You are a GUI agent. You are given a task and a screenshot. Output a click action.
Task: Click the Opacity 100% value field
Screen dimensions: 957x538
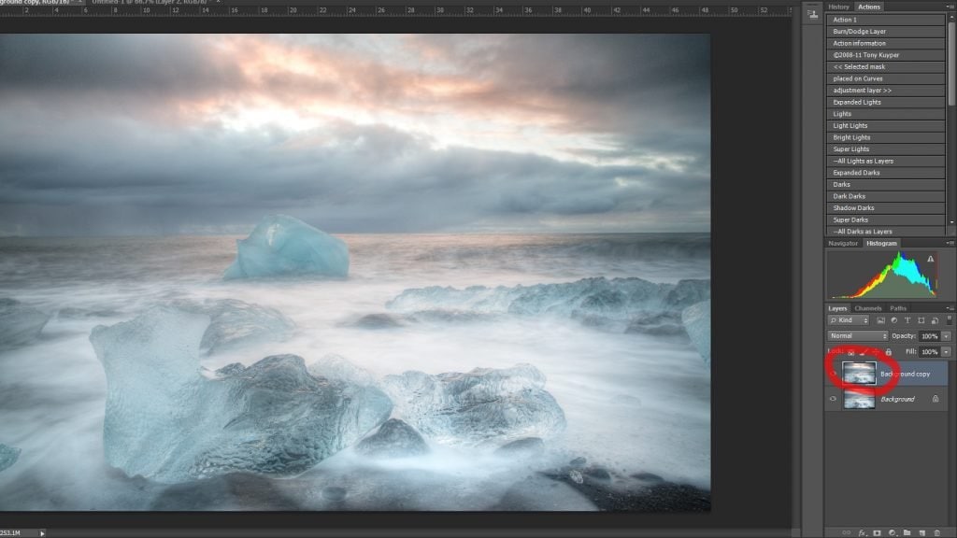click(x=930, y=336)
